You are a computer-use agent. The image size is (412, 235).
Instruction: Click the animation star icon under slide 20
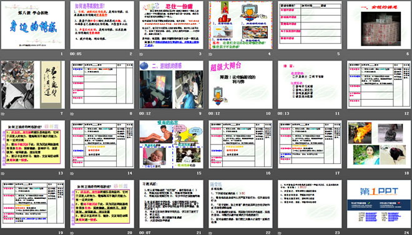point(72,233)
